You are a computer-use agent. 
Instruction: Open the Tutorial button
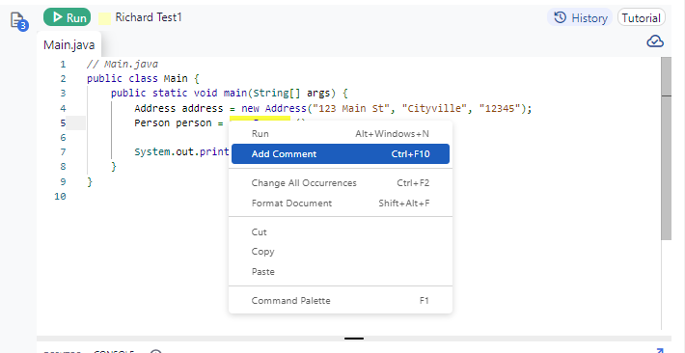coord(641,18)
